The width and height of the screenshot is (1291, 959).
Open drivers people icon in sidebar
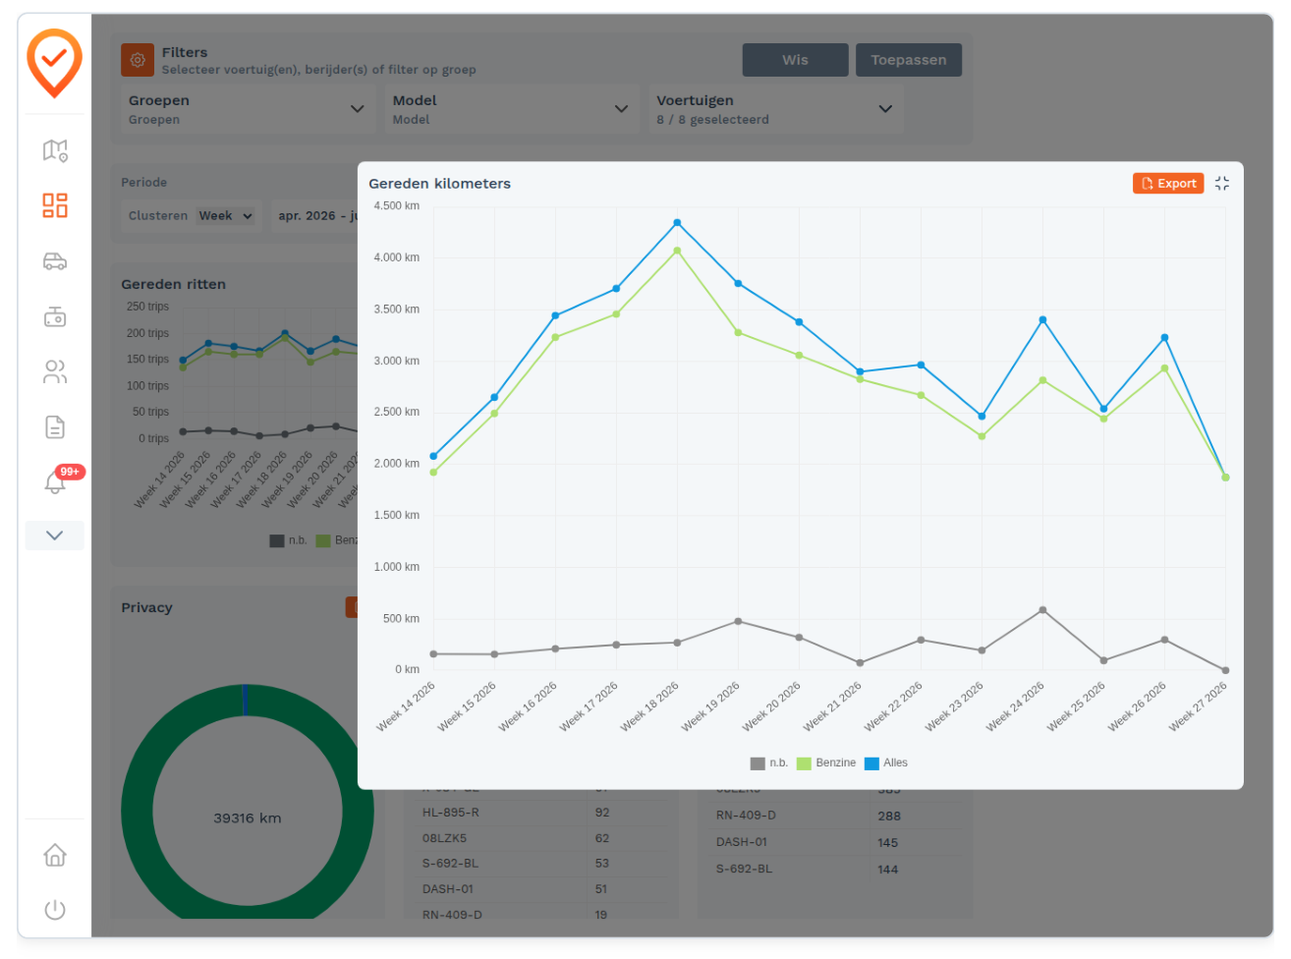pyautogui.click(x=55, y=371)
